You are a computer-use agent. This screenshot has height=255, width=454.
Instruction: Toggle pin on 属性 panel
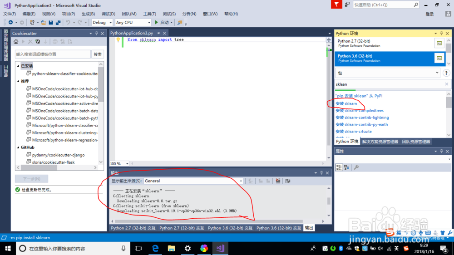441,151
